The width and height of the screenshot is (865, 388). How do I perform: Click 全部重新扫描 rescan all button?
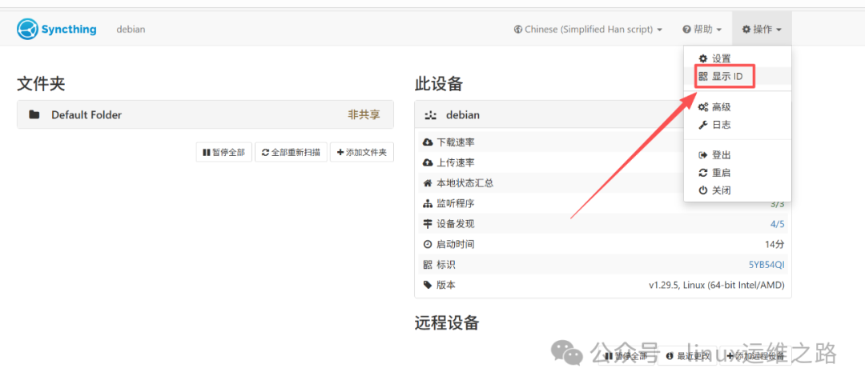292,152
